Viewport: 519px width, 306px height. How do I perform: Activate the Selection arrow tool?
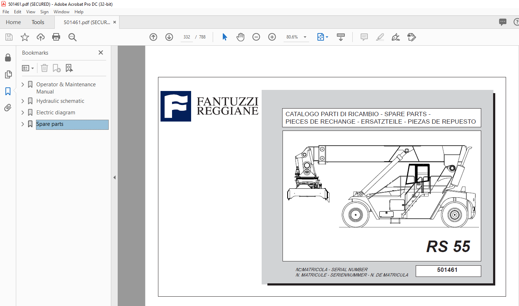coord(225,37)
